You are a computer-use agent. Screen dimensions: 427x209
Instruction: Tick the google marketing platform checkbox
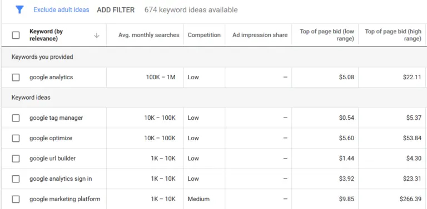pyautogui.click(x=16, y=199)
